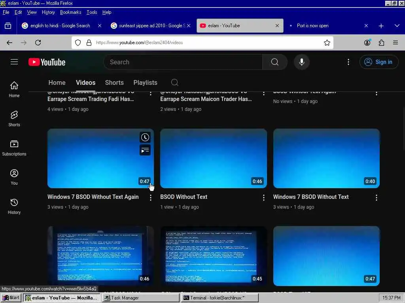The image size is (405, 303).
Task: Open Firefox tracking protection shield
Action: click(x=78, y=43)
